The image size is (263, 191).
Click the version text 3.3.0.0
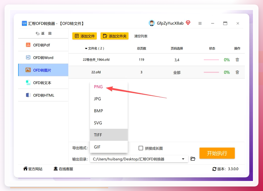pyautogui.click(x=233, y=169)
